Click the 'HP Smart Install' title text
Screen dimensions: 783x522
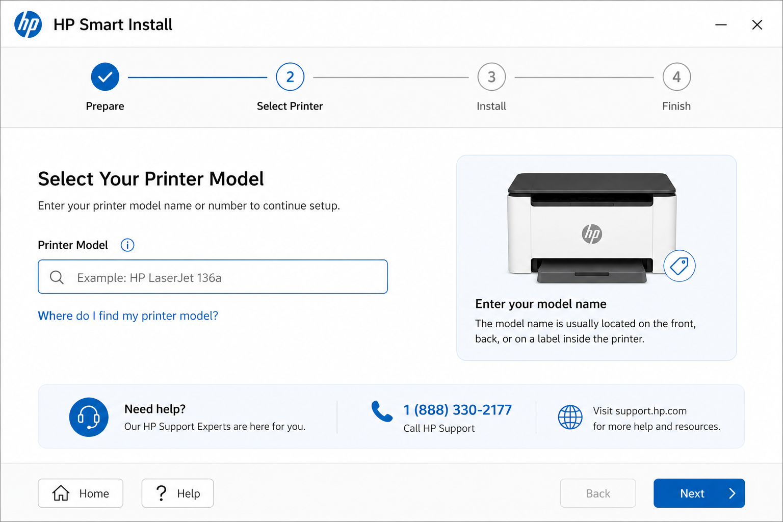pyautogui.click(x=113, y=24)
